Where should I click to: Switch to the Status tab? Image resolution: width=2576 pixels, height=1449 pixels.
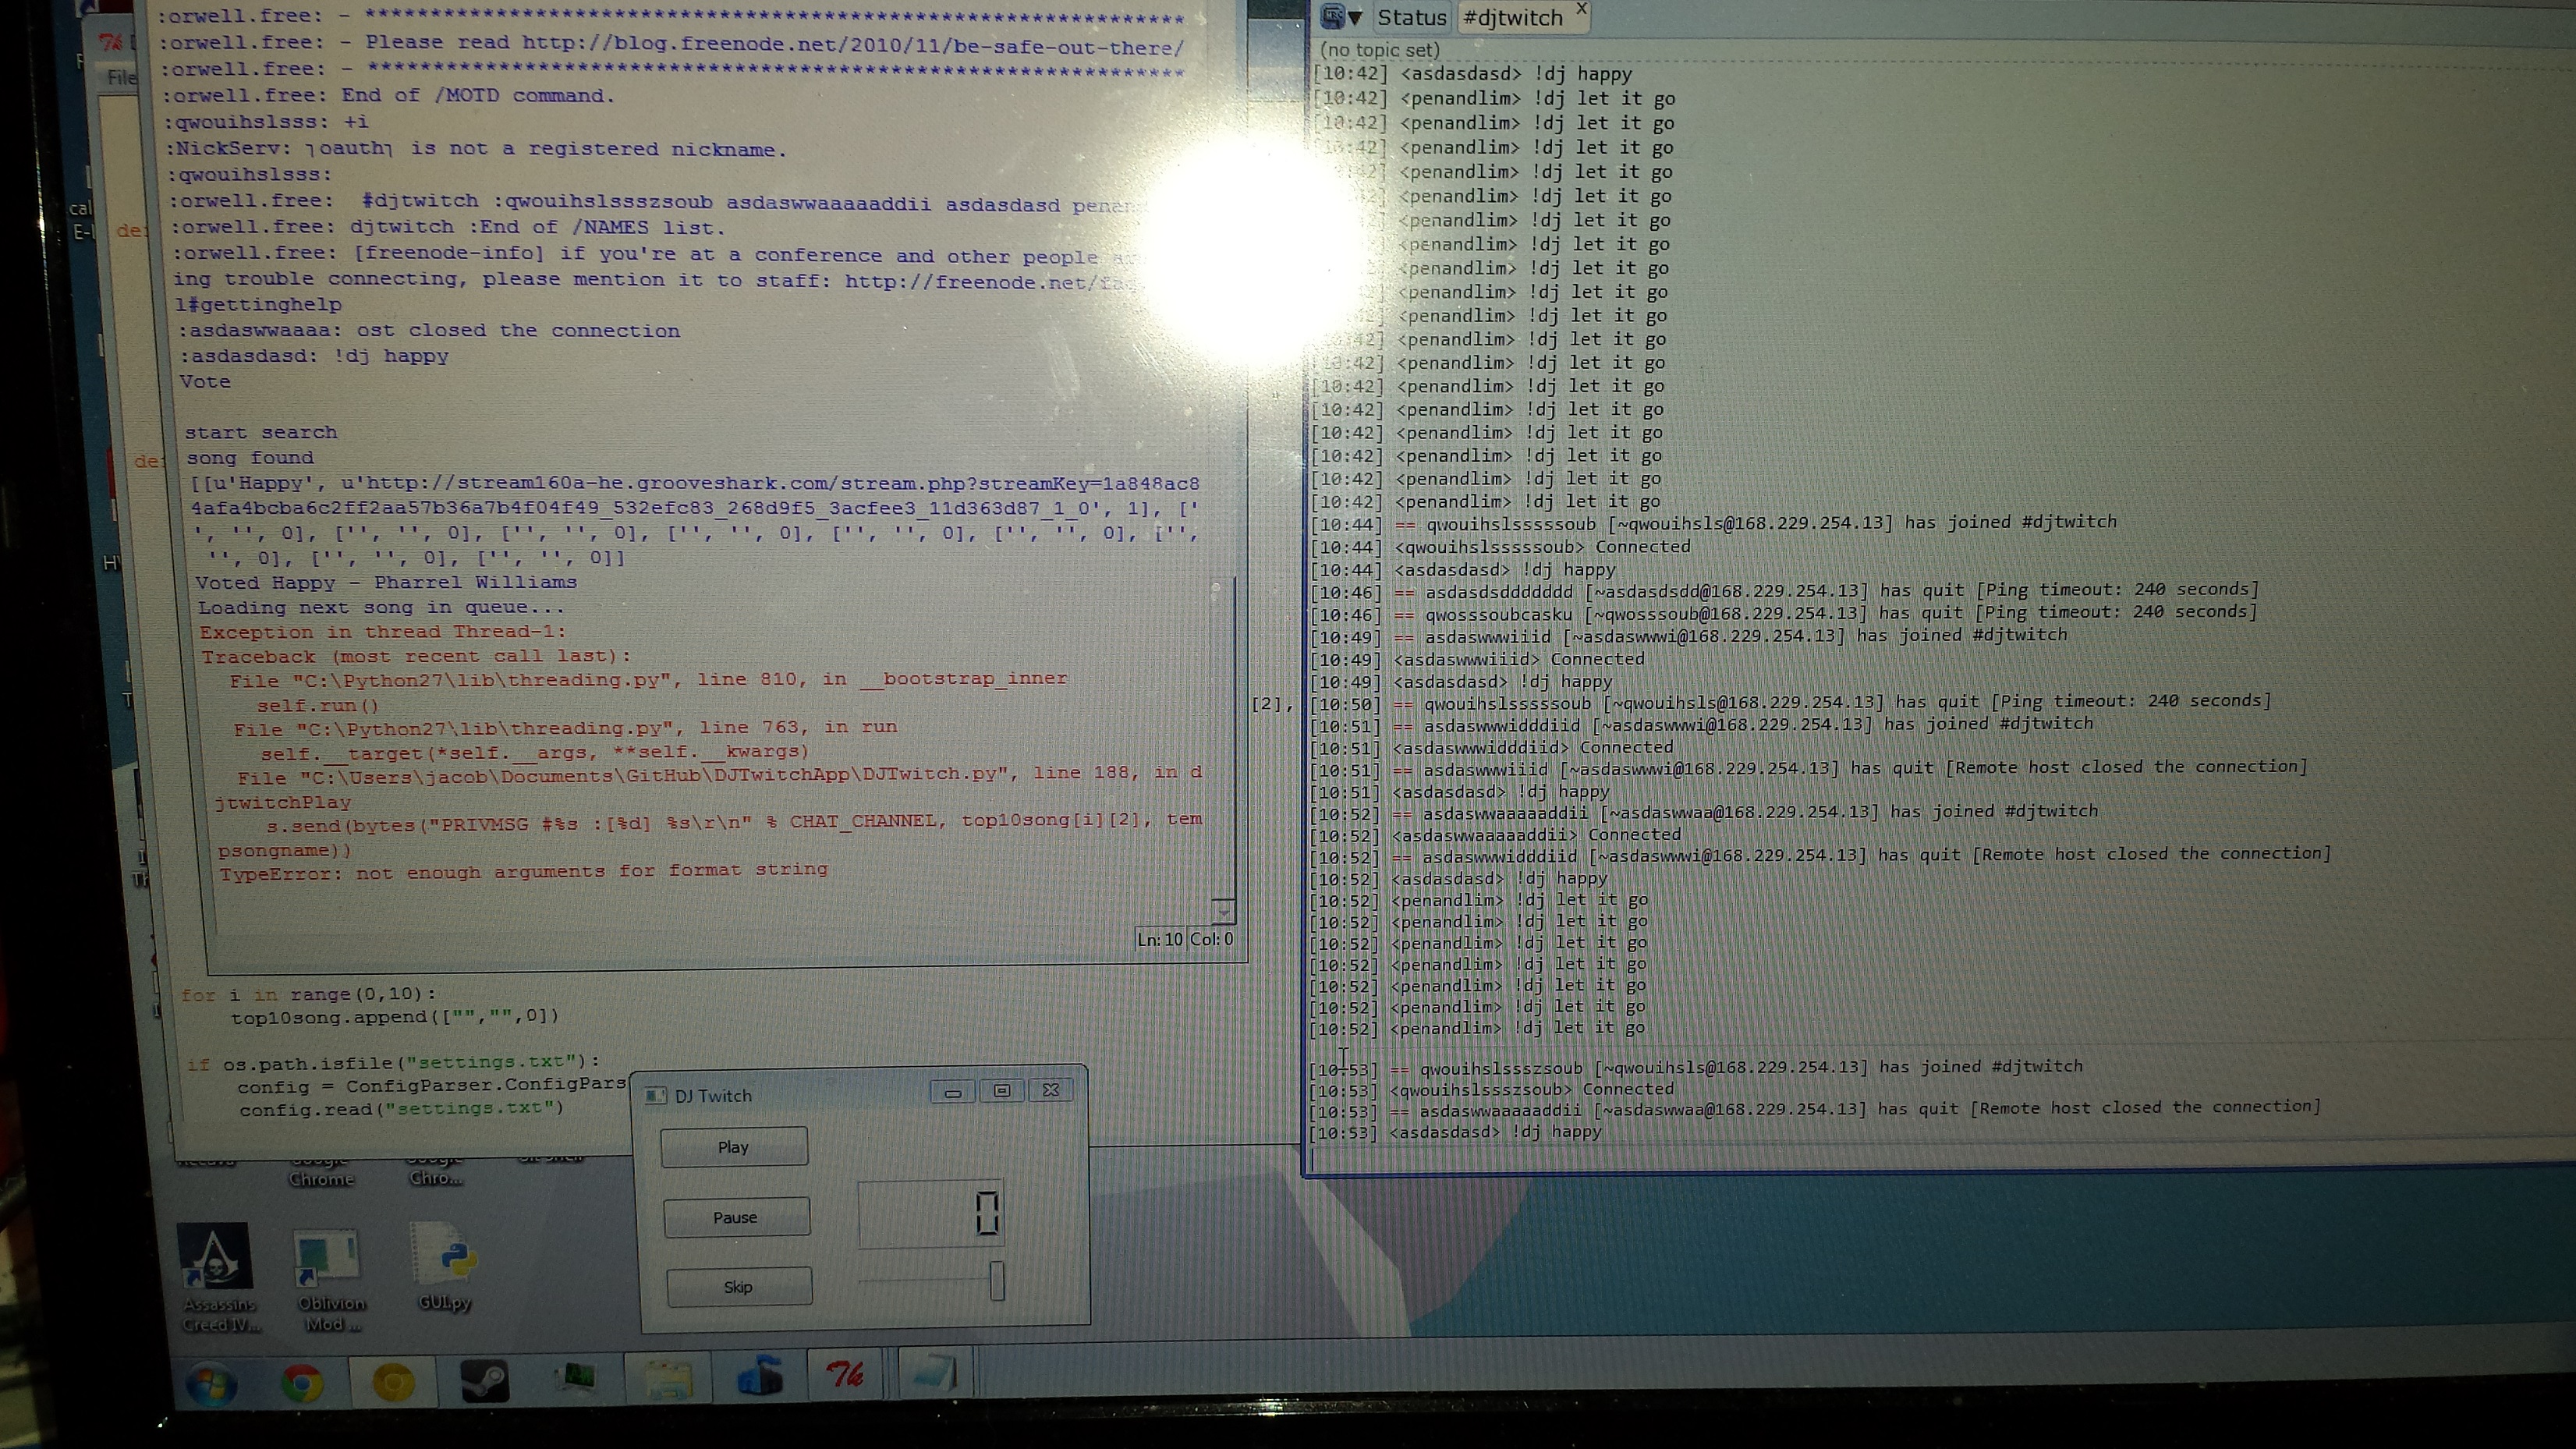pos(1411,17)
